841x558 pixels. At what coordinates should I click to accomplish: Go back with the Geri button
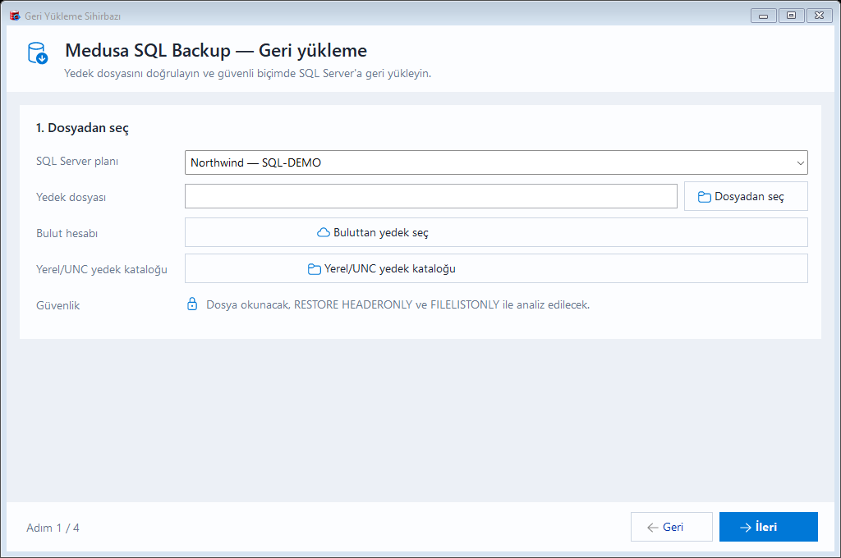tap(672, 527)
